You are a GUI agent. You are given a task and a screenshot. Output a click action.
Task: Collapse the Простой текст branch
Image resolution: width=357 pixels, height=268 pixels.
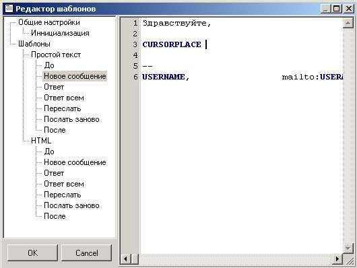tap(56, 55)
